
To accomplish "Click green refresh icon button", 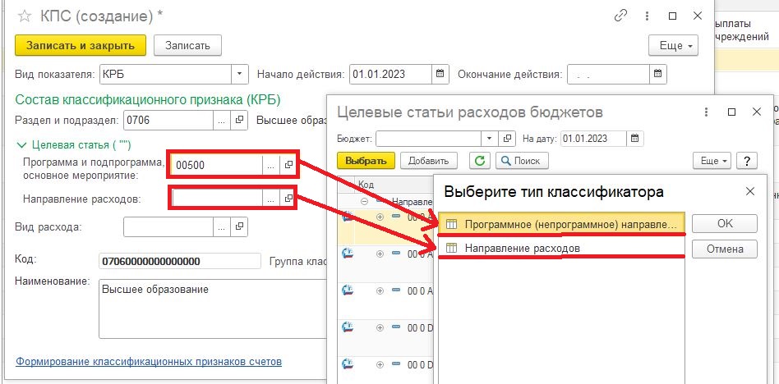I will (480, 161).
